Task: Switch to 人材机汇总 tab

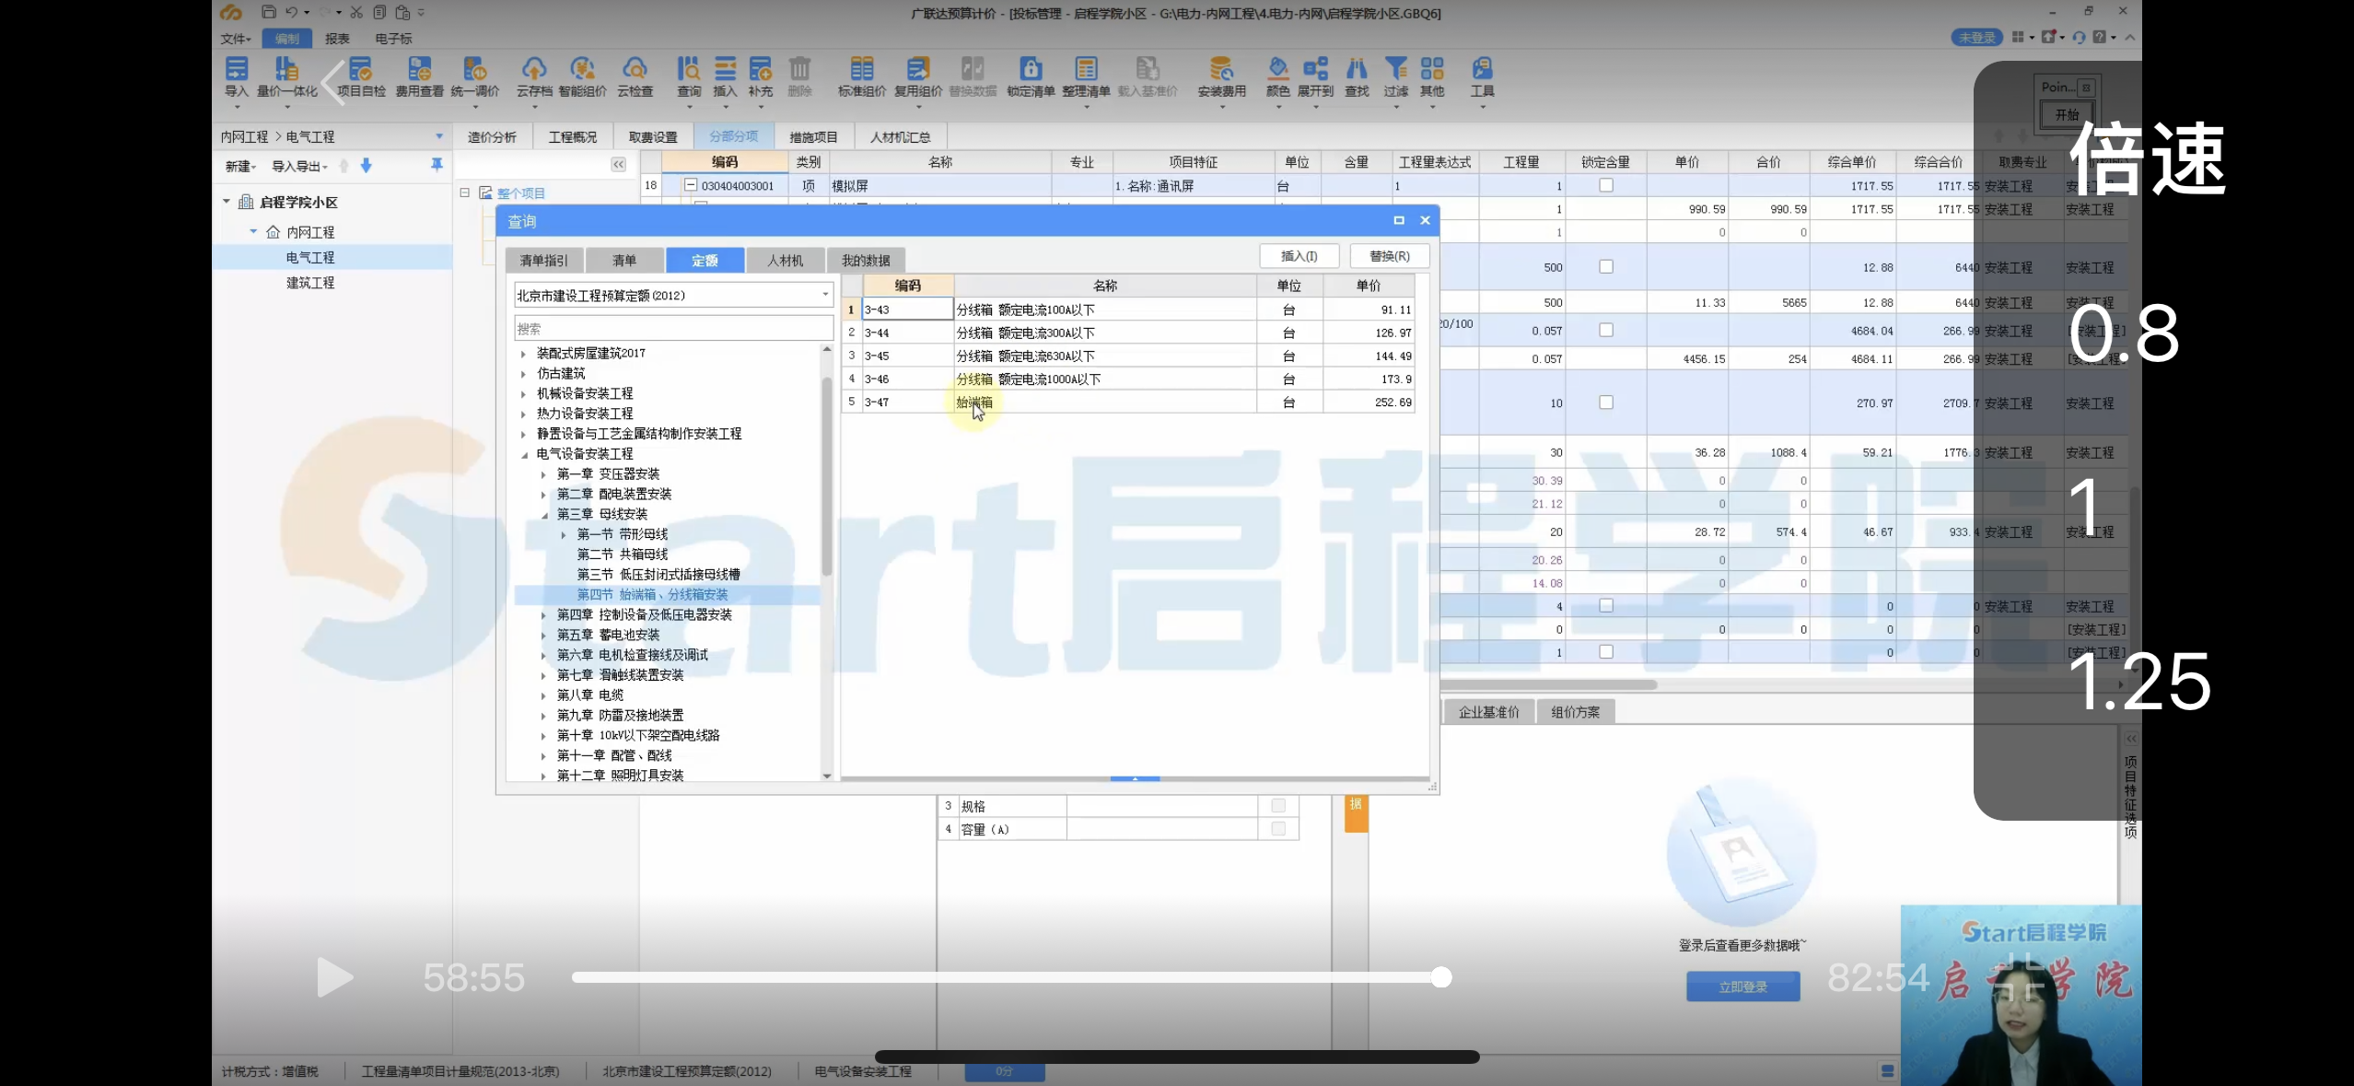Action: click(x=900, y=136)
